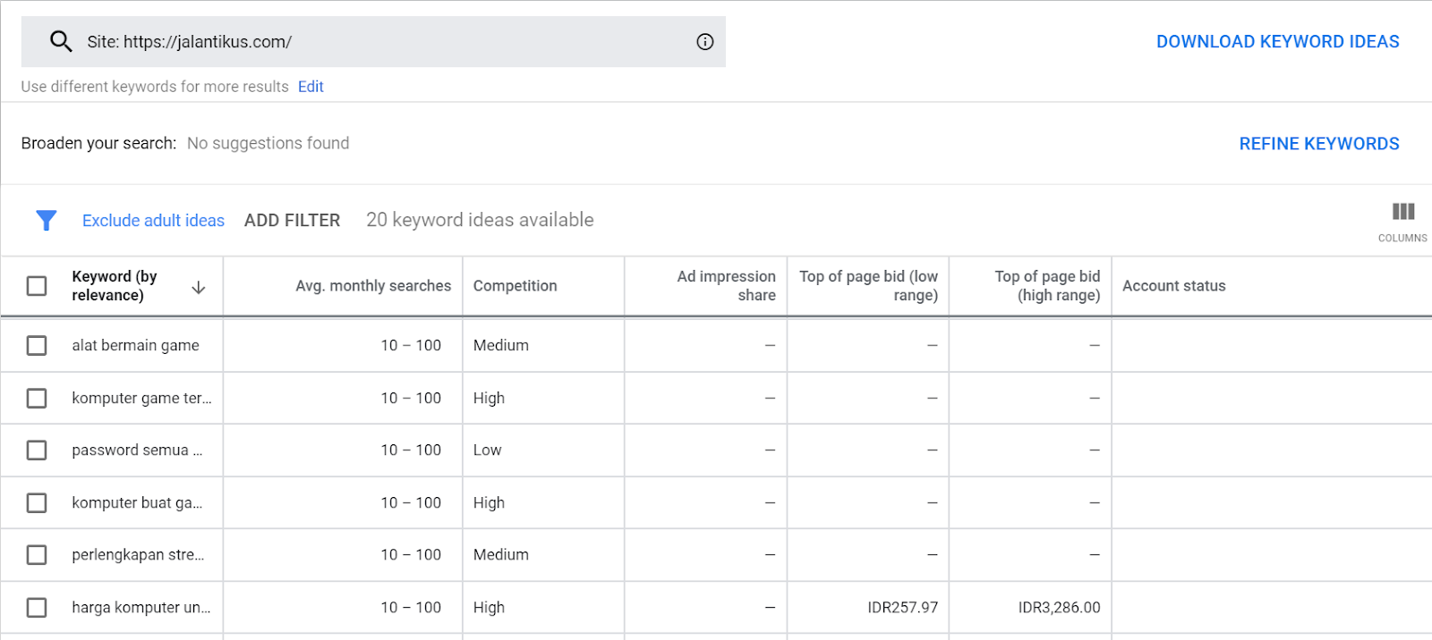
Task: Open Refine Keywords panel
Action: click(x=1318, y=144)
